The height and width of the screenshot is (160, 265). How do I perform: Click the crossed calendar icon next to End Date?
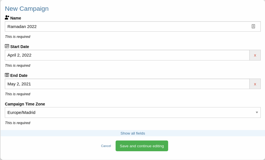[x=7, y=75]
